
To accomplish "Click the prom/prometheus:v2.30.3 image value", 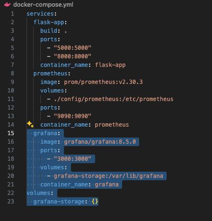I will (x=103, y=82).
